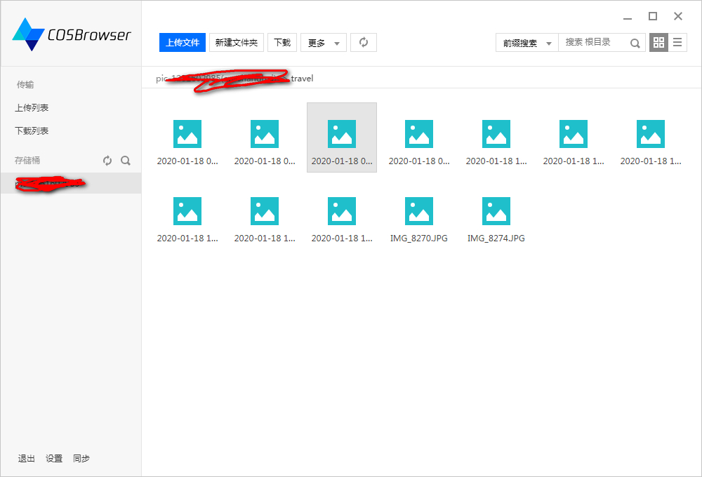702x477 pixels.
Task: Click the search magnifier icon in search box
Action: tap(635, 43)
